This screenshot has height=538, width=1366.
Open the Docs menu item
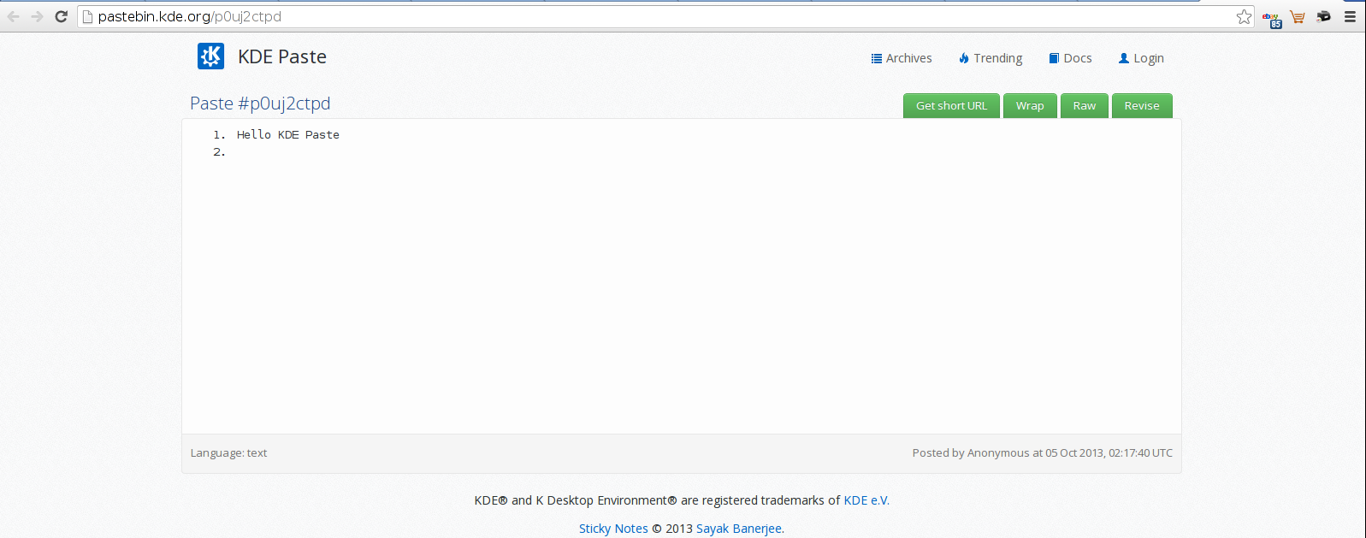tap(1071, 58)
